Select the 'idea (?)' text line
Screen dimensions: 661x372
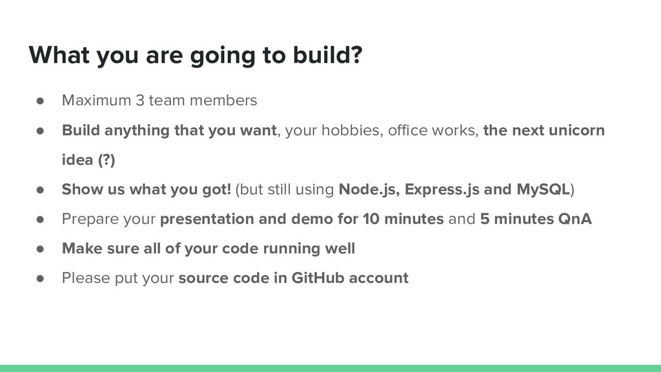point(88,160)
